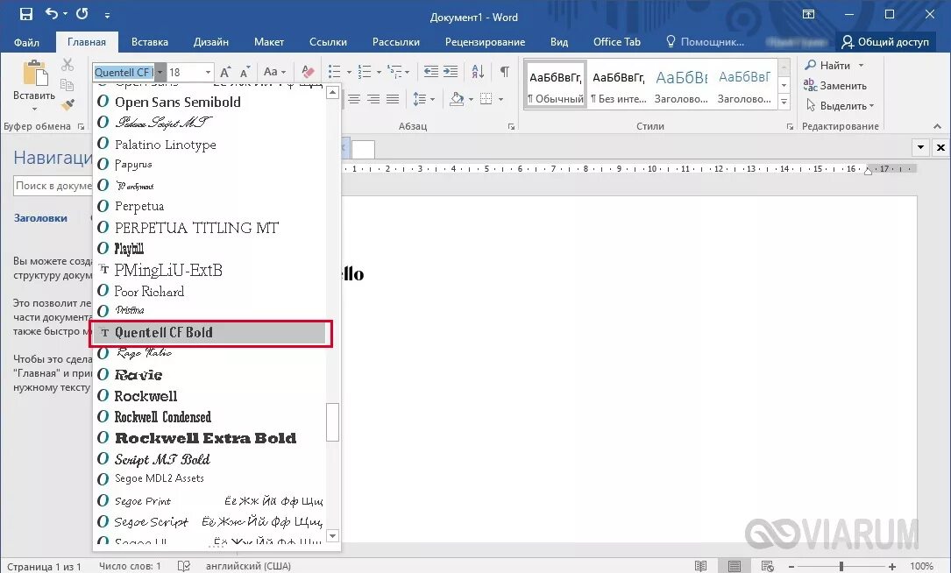Justify the paragraph text

tap(393, 99)
